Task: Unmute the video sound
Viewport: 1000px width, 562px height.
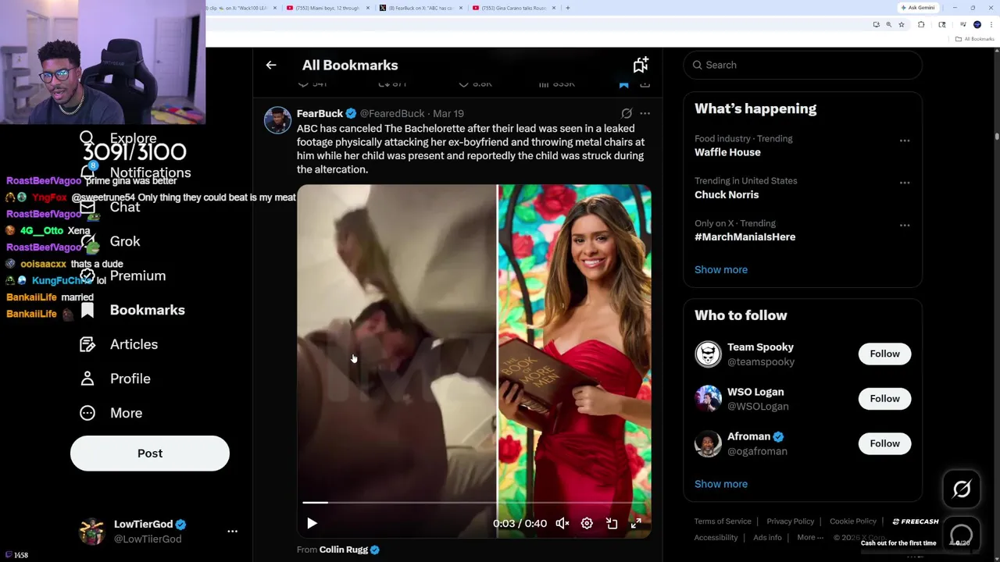Action: [x=562, y=524]
